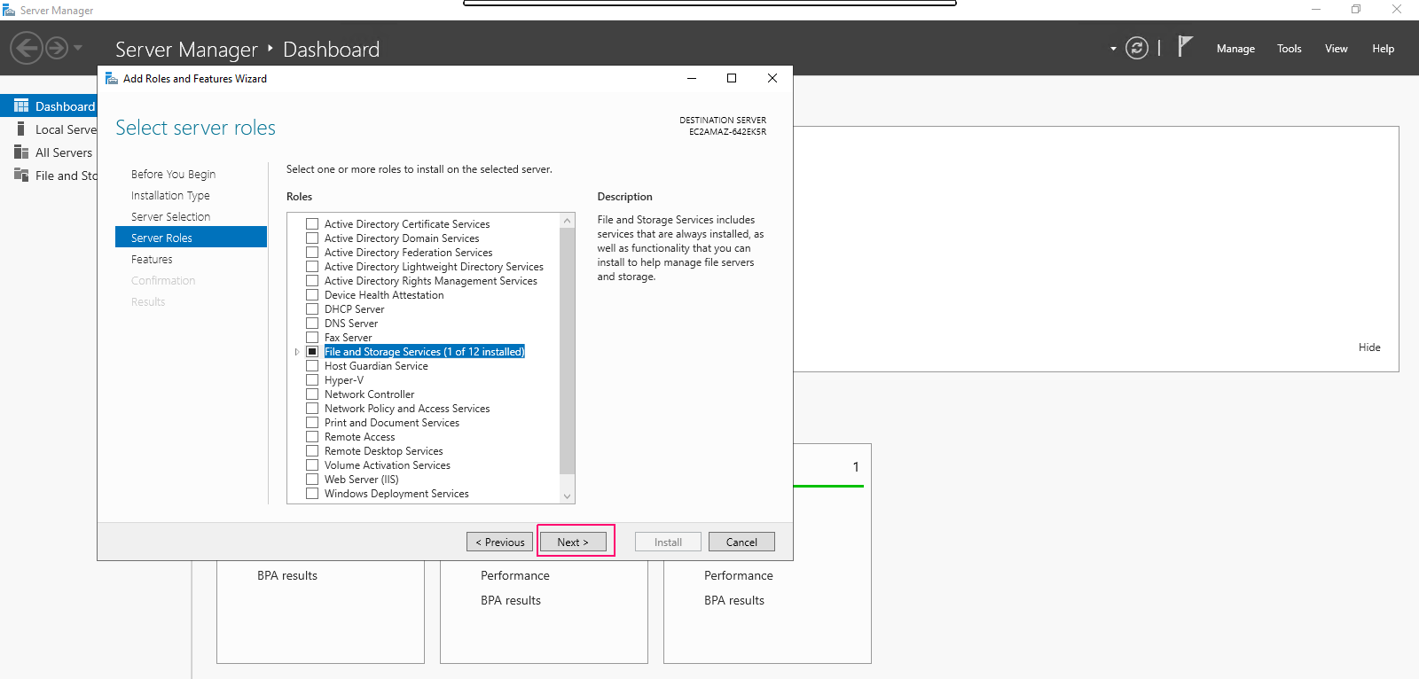
Task: Check Windows Deployment Services role
Action: [x=312, y=494]
